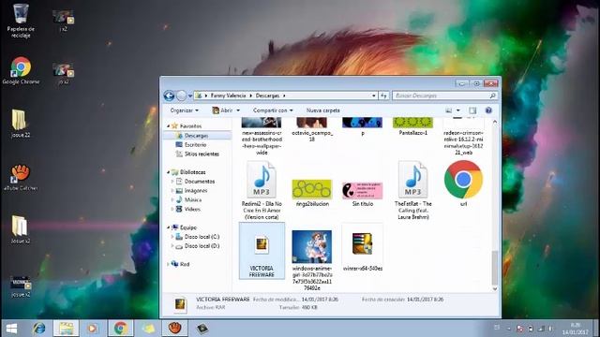The width and height of the screenshot is (600, 337).
Task: Click the refresh button beside address bar
Action: (383, 95)
